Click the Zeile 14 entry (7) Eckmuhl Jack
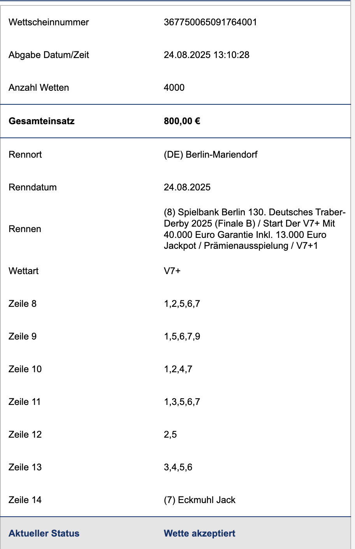Screen dimensions: 355x549 (x=200, y=500)
